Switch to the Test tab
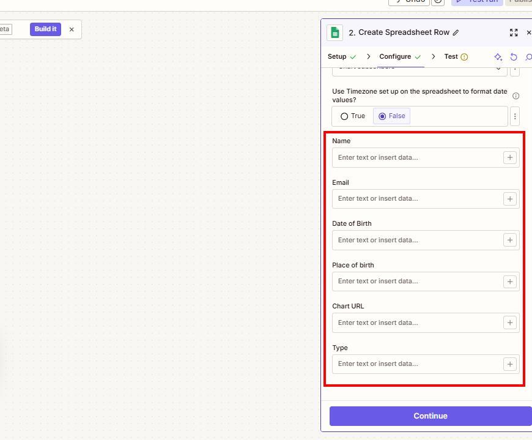532x440 pixels. pyautogui.click(x=451, y=56)
